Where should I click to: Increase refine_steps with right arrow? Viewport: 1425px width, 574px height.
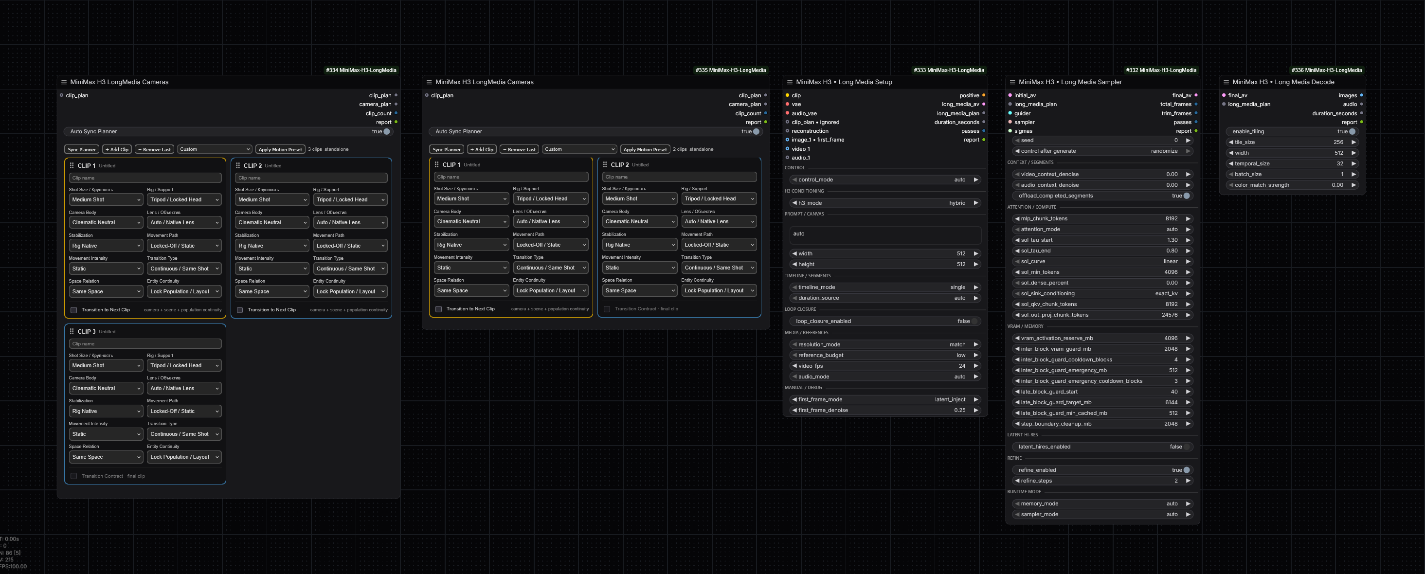tap(1188, 481)
